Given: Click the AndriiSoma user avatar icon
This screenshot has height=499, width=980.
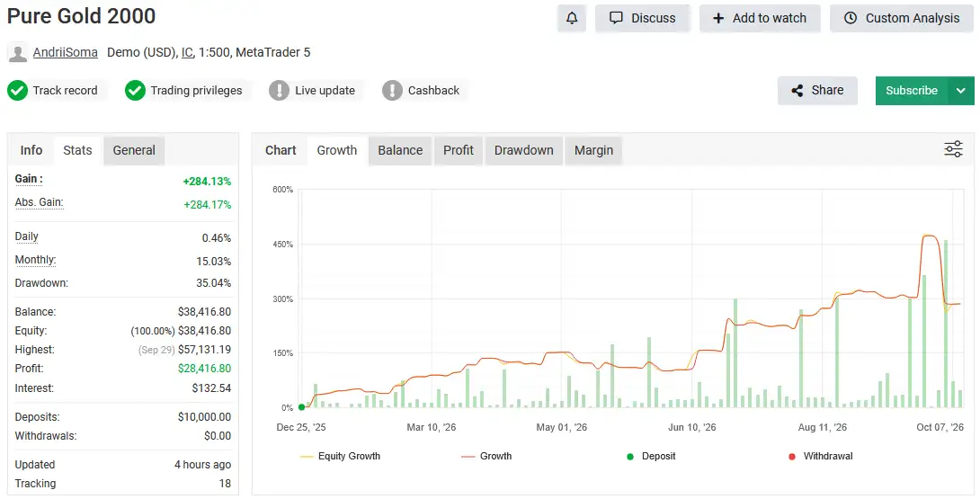Looking at the screenshot, I should 17,52.
